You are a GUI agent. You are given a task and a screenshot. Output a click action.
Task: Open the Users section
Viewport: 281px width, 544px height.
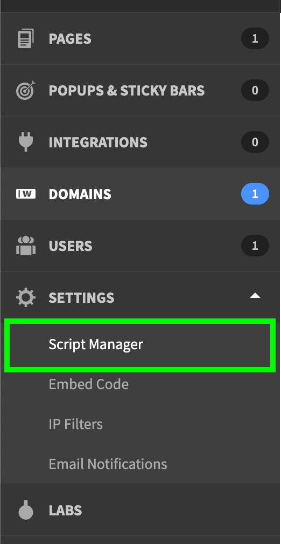(140, 246)
